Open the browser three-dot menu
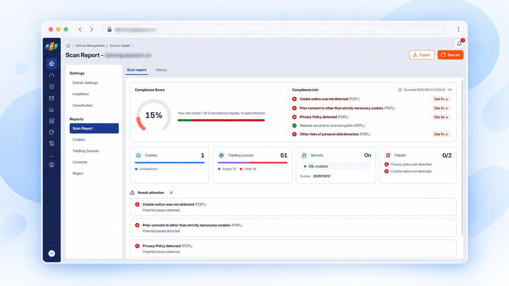The image size is (509, 286). (458, 29)
